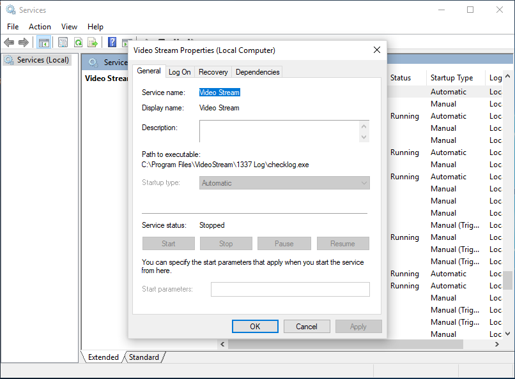This screenshot has height=379, width=515.
Task: Click inside the Start parameters field
Action: pos(289,289)
